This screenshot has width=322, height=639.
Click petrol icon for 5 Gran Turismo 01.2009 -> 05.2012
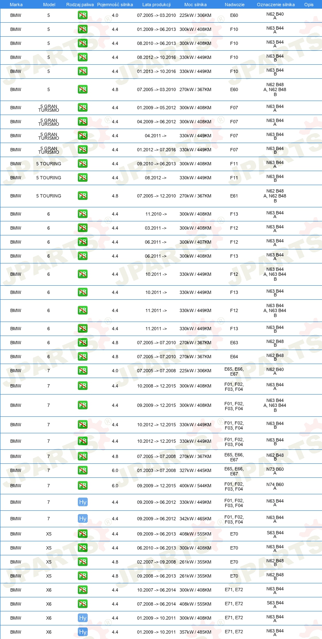pos(82,108)
